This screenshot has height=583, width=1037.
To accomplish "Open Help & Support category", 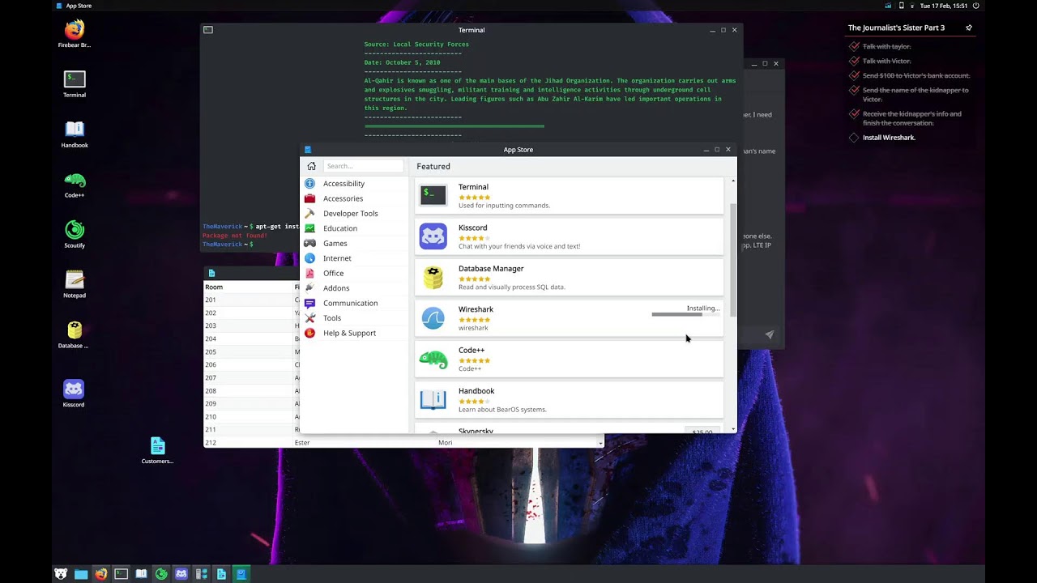I will point(355,333).
